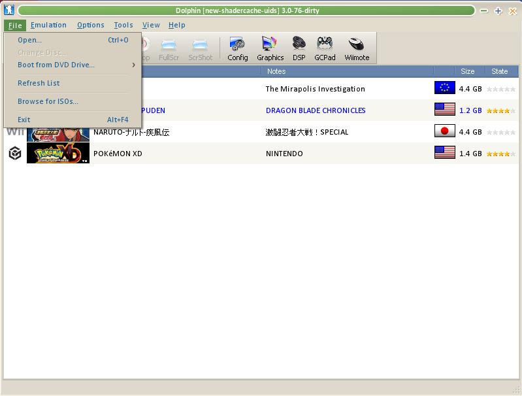Screen dimensions: 522x396
Task: Click the US flag in DRAGON BLADE CHRONICLES row
Action: [x=444, y=109]
